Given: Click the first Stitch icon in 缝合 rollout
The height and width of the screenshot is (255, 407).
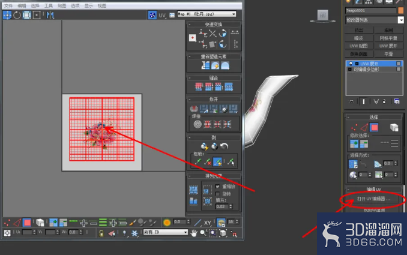Looking at the screenshot, I should click(199, 86).
